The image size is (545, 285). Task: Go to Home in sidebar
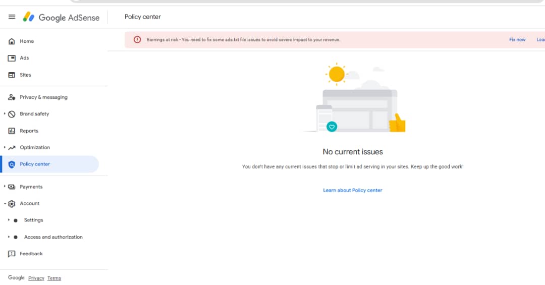(x=27, y=41)
